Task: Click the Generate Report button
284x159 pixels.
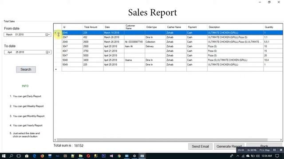Action: [229, 146]
